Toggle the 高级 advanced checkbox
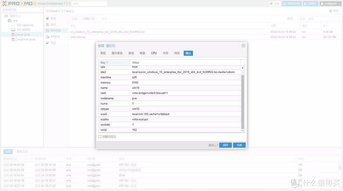The height and width of the screenshot is (191, 343). tap(216, 145)
